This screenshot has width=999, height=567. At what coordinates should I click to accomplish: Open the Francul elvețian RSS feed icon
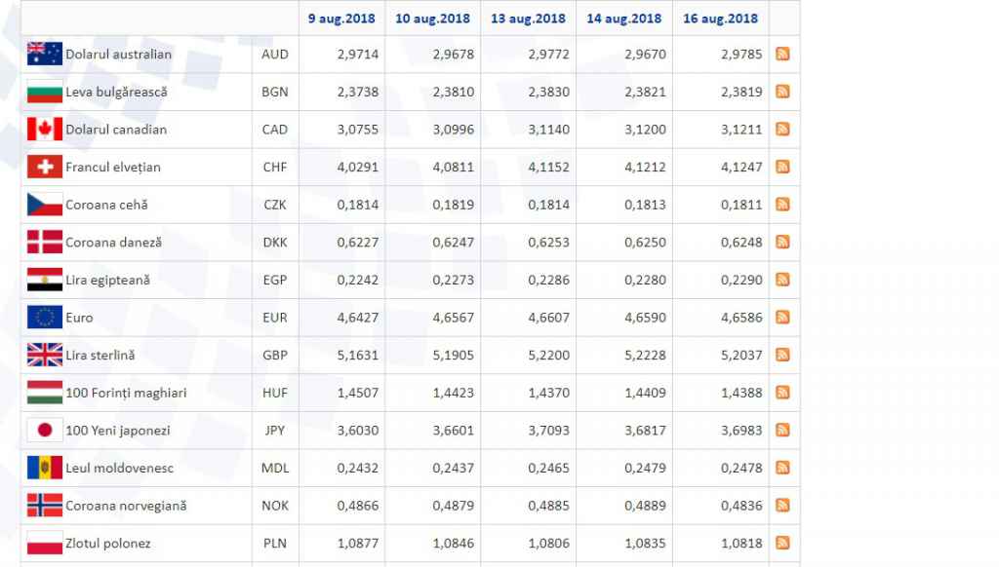tap(782, 167)
